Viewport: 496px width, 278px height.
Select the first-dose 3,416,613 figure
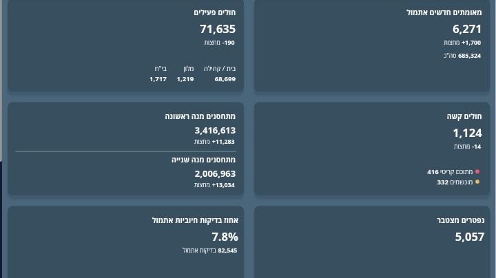click(215, 130)
